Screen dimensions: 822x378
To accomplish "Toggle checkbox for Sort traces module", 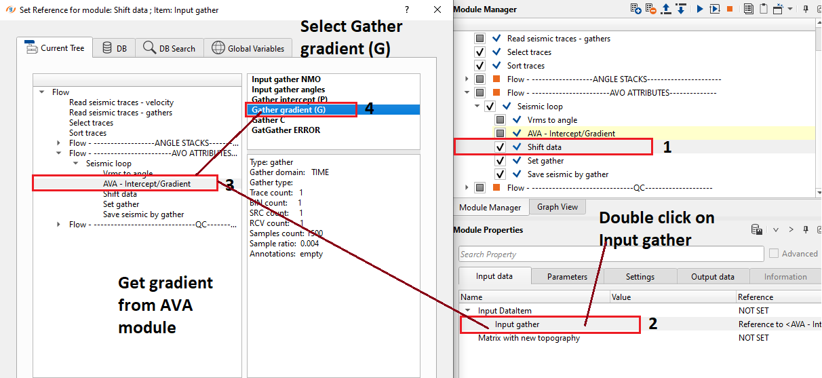I will coord(480,66).
